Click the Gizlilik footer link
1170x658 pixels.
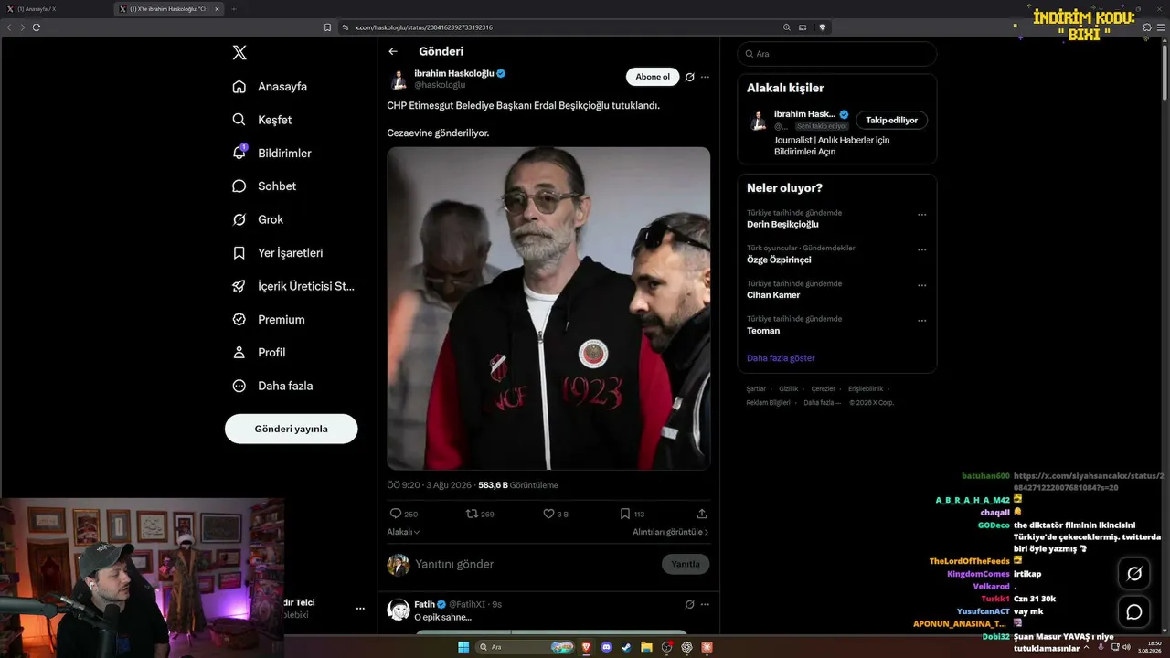(x=788, y=388)
